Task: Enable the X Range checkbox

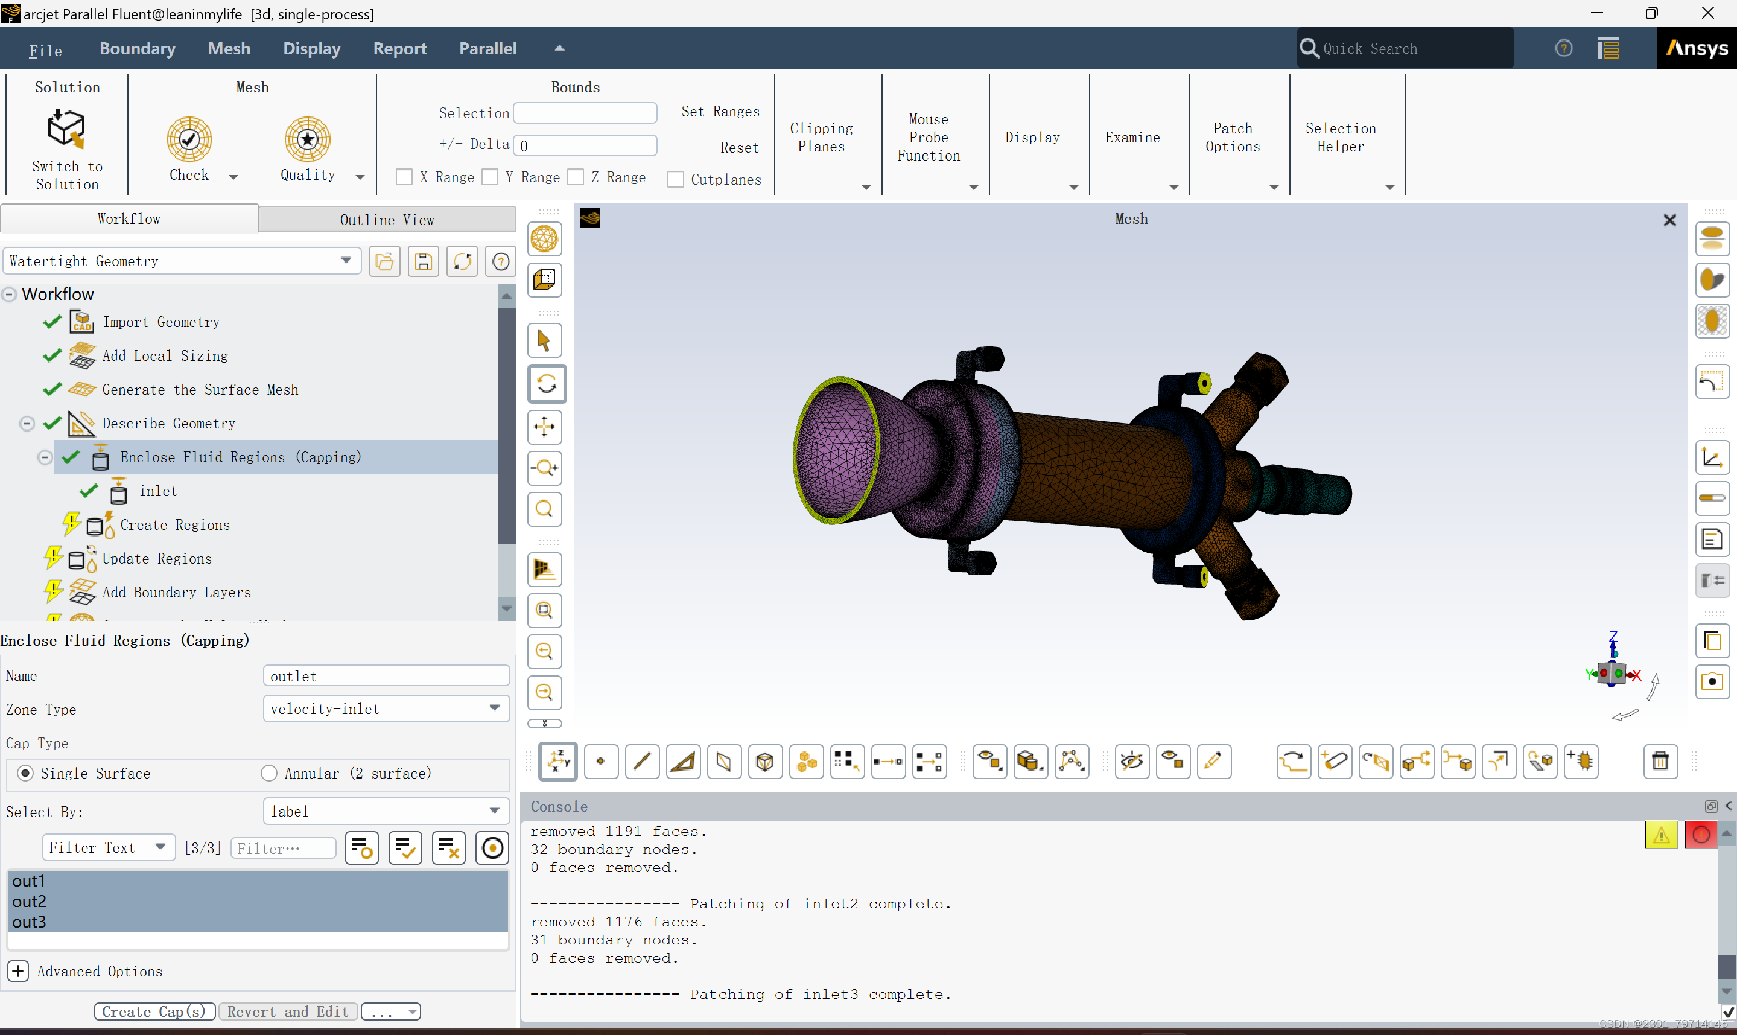Action: pos(404,178)
